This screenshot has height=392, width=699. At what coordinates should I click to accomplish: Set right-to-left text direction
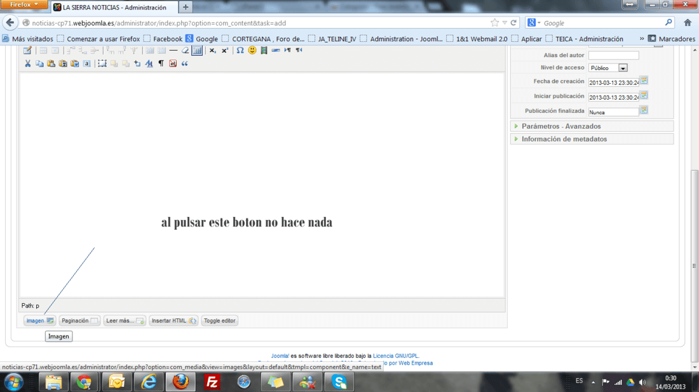point(299,50)
